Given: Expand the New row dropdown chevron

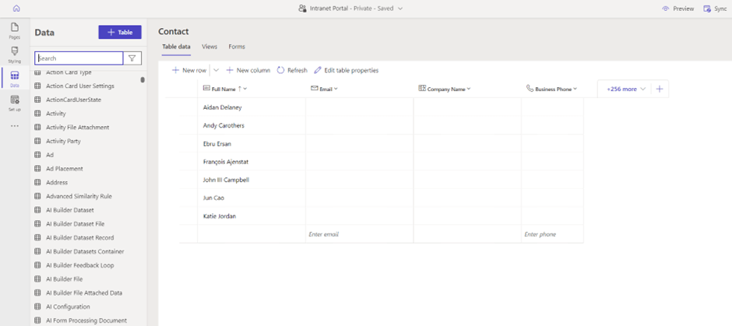Looking at the screenshot, I should point(216,70).
